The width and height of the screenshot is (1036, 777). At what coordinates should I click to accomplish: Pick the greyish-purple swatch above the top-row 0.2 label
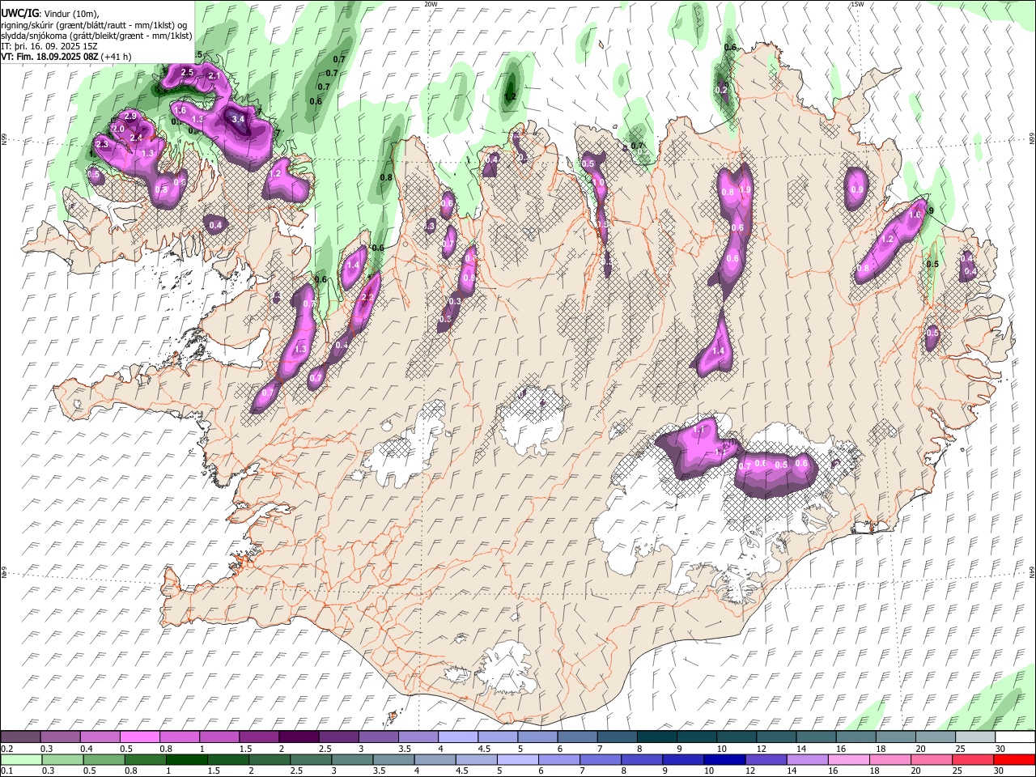point(21,737)
